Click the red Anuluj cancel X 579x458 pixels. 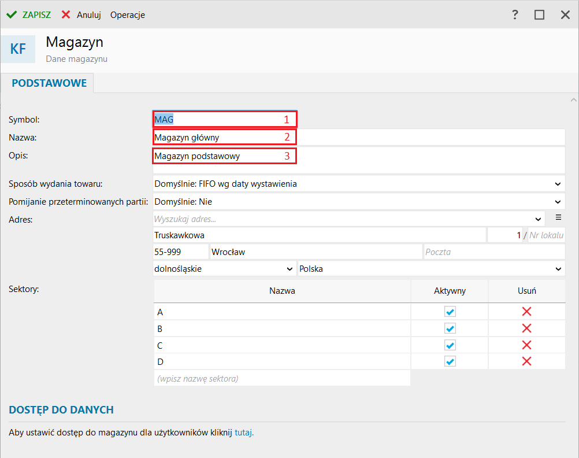[x=66, y=14]
